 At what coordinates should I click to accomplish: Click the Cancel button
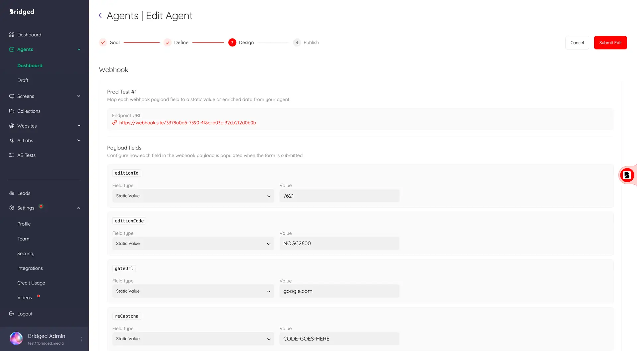[577, 42]
